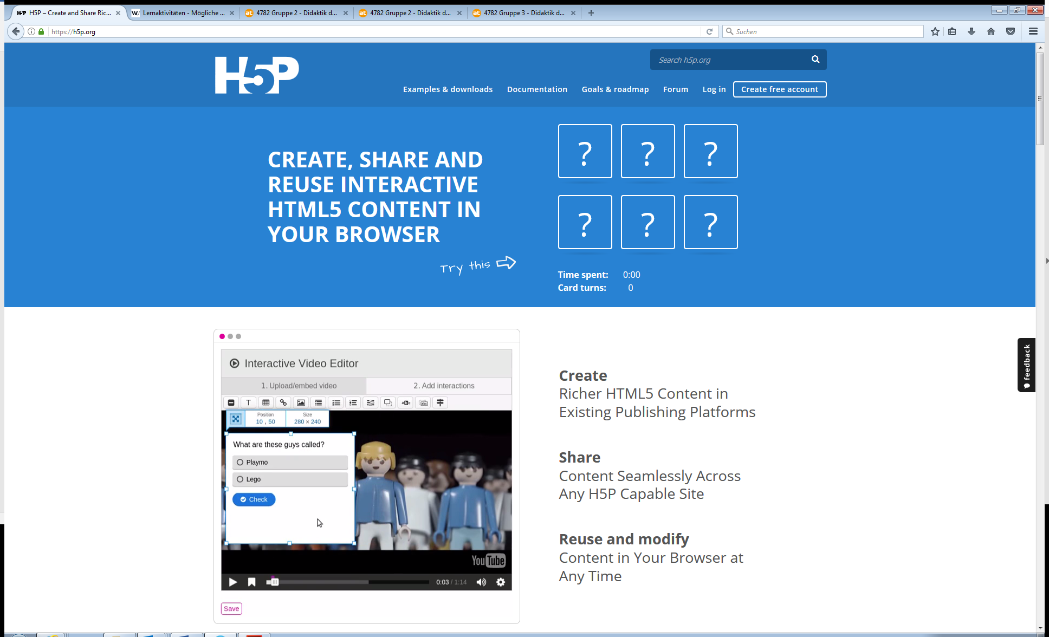
Task: Click the Firefox 'Suchen' search box
Action: click(823, 31)
